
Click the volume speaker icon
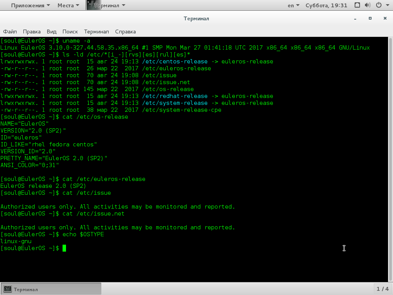(x=367, y=5)
